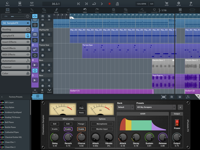Expand the Insert Effects section
Viewport: 200px width, 150px height.
pyautogui.click(x=16, y=42)
